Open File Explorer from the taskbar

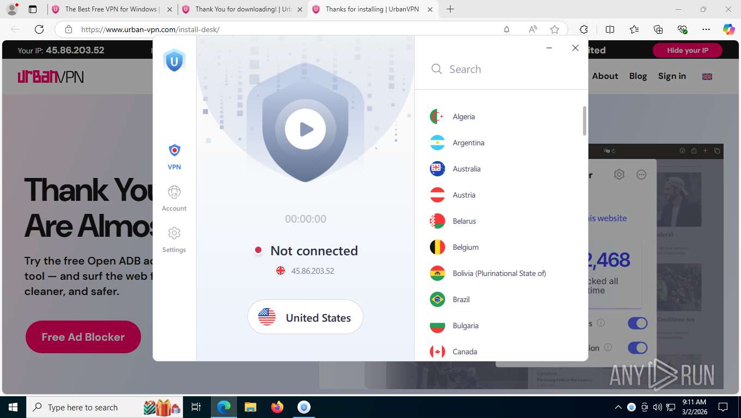[251, 407]
